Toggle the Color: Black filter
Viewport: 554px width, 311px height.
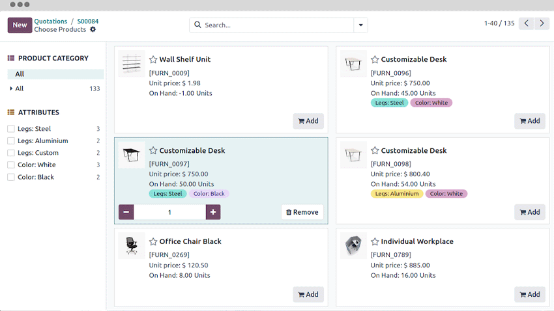tap(10, 177)
